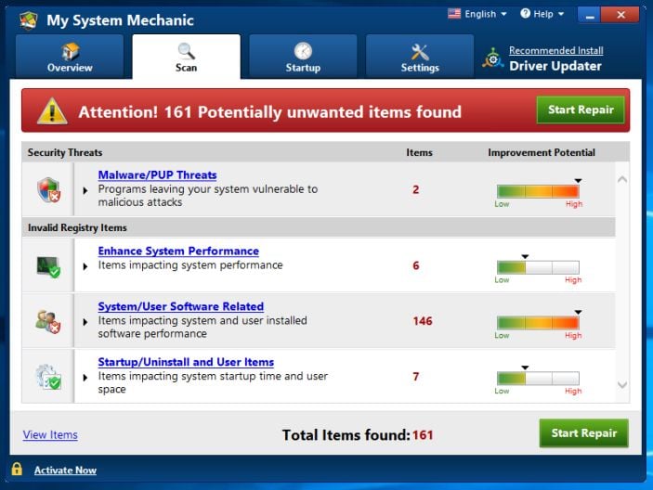
Task: Click the Driver Updater gear icon
Action: (493, 58)
